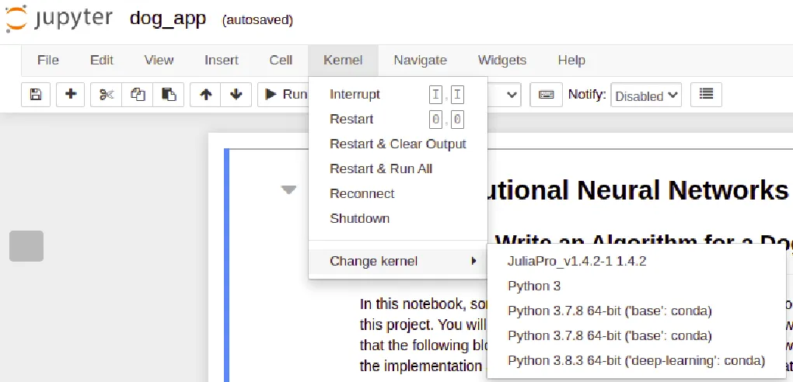Viewport: 793px width, 382px height.
Task: Switch kernel to JuliaPro_v1.4.2-1 1.4.2
Action: (636, 261)
